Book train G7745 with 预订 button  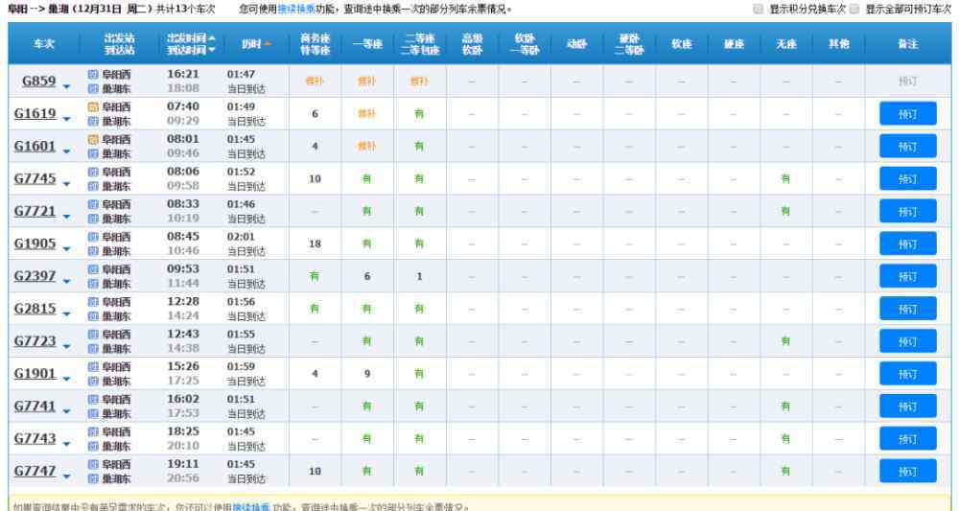(x=907, y=178)
